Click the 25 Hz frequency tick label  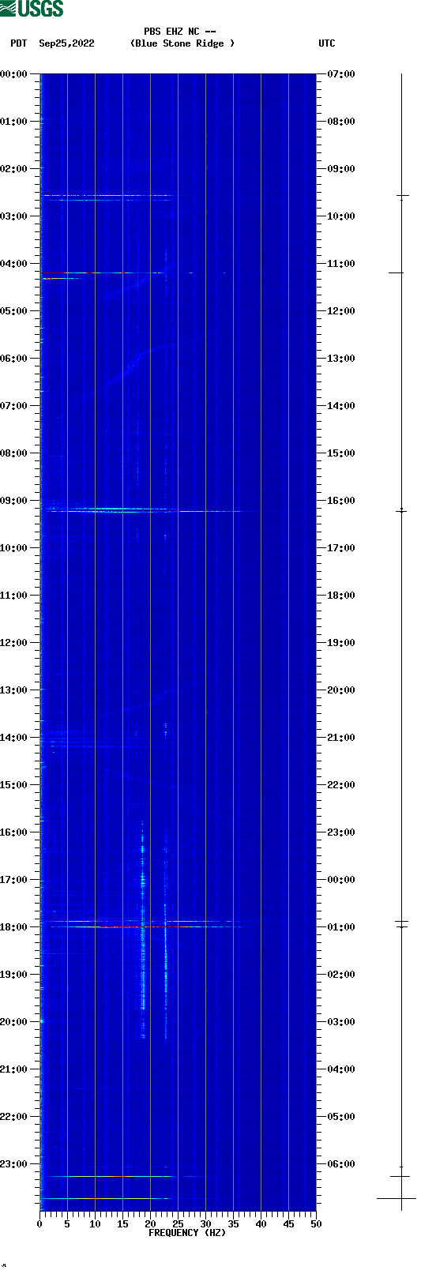pos(178,1224)
